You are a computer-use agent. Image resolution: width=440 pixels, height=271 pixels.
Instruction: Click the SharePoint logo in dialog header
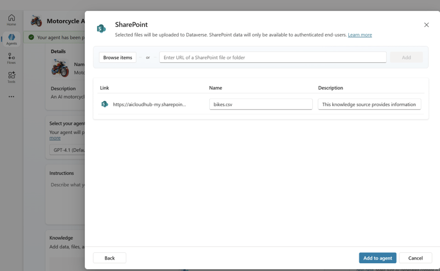point(101,29)
